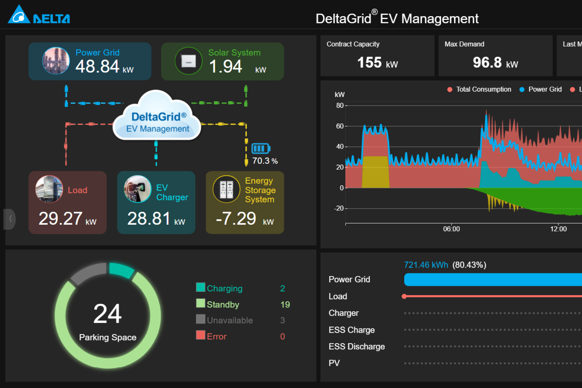Click the Delta logo

39,15
